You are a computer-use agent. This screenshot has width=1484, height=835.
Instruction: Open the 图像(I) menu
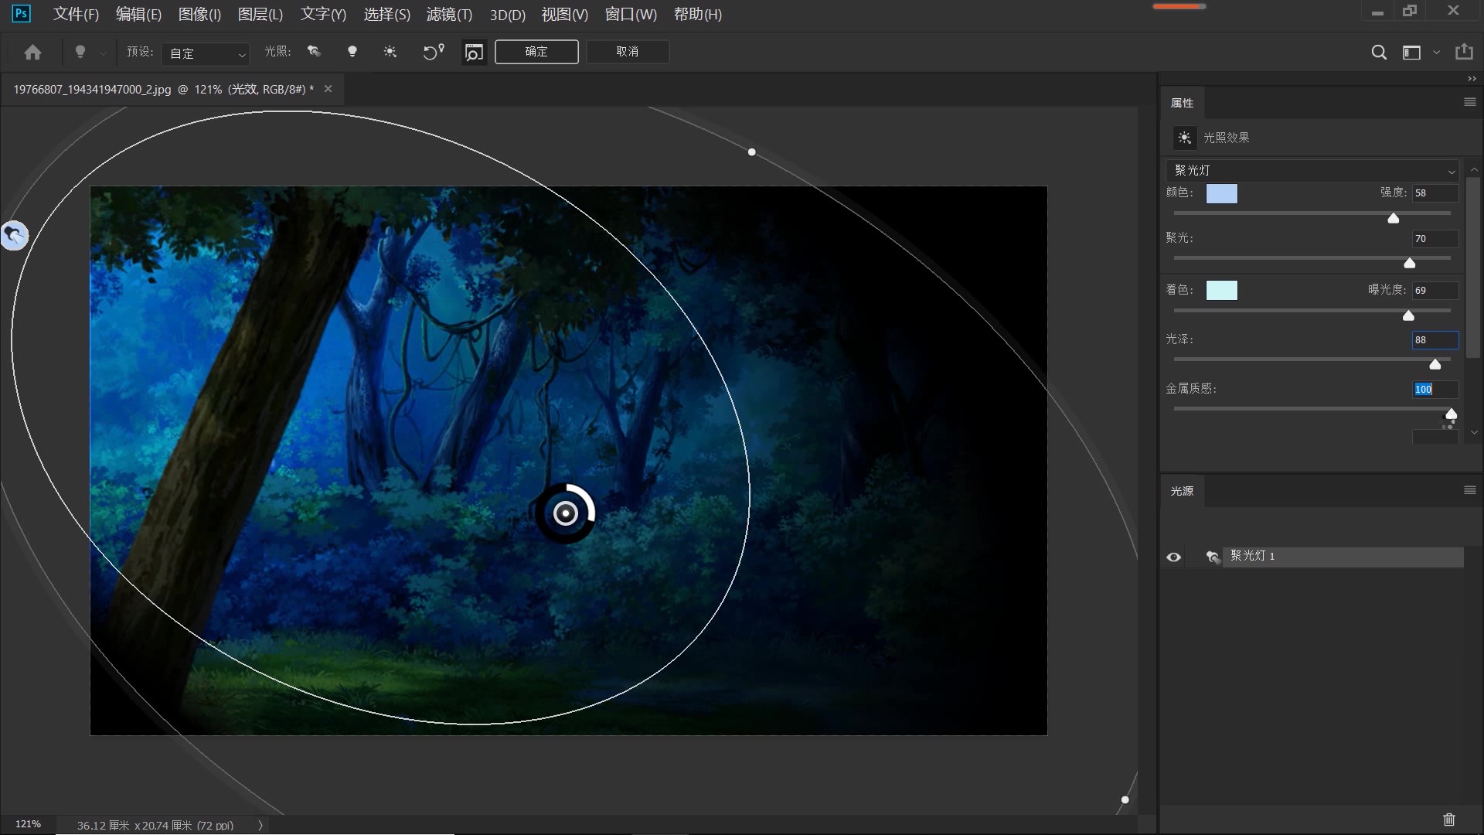tap(199, 14)
